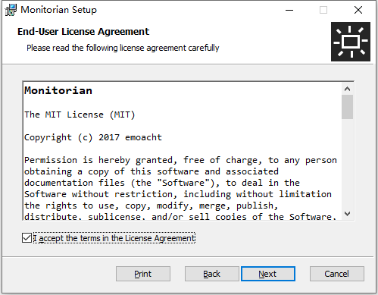Cancel the Monitorian installation
Image resolution: width=378 pixels, height=295 pixels.
click(337, 274)
